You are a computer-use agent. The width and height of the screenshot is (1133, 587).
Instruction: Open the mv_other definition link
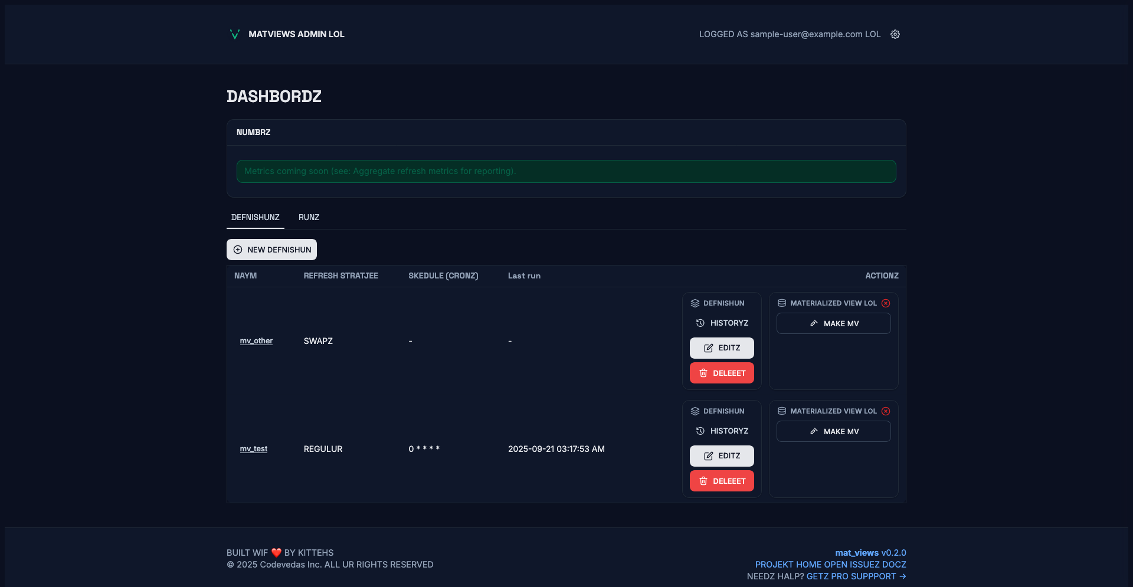pyautogui.click(x=256, y=341)
